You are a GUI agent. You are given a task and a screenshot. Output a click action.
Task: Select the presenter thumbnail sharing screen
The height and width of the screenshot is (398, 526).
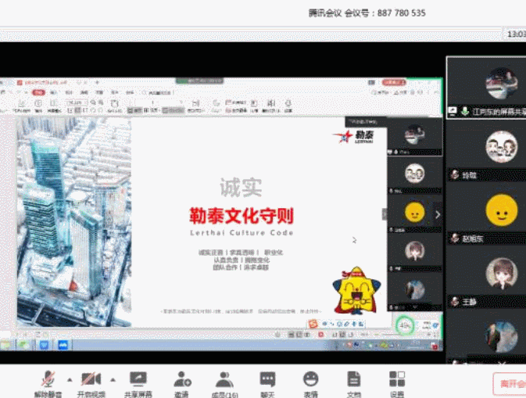[x=486, y=88]
